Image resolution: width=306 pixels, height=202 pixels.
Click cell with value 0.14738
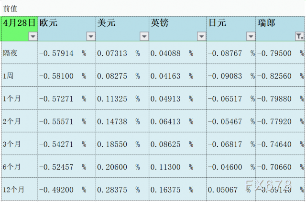pos(122,121)
